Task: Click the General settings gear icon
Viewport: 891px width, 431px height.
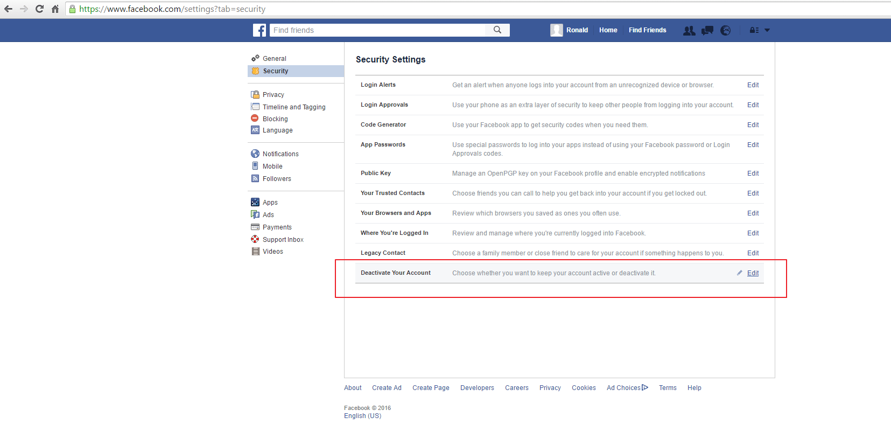Action: [255, 58]
